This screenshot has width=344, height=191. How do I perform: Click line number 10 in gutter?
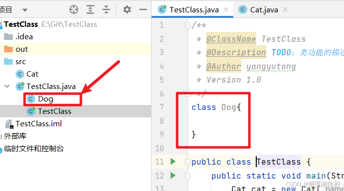click(x=160, y=148)
